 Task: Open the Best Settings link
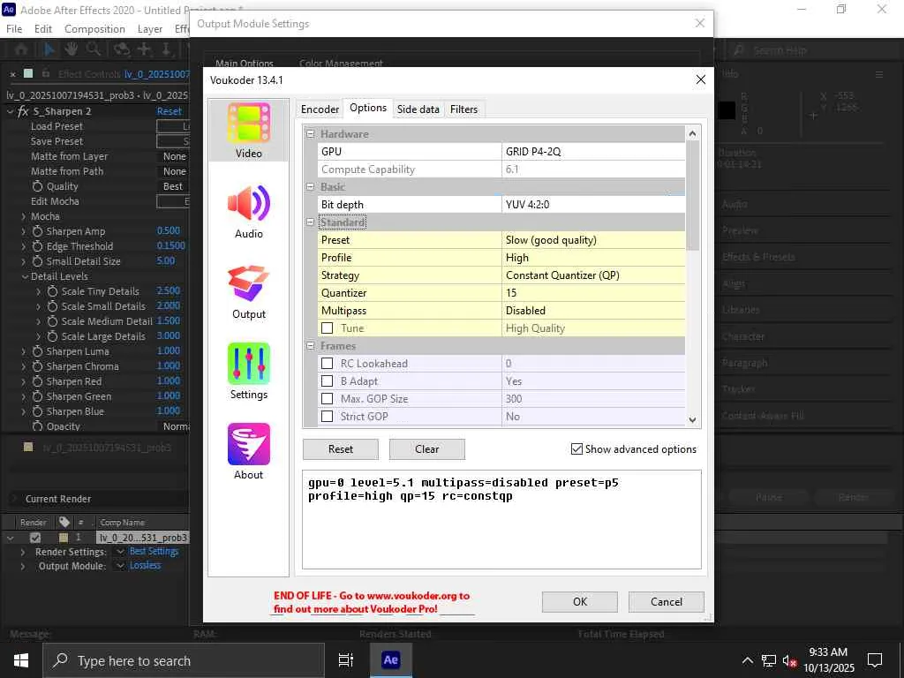point(154,552)
